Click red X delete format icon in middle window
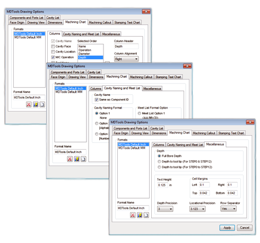The height and width of the screenshot is (243, 260). tap(70, 159)
